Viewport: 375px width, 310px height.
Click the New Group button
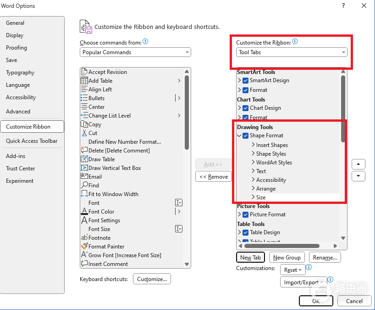(x=287, y=258)
